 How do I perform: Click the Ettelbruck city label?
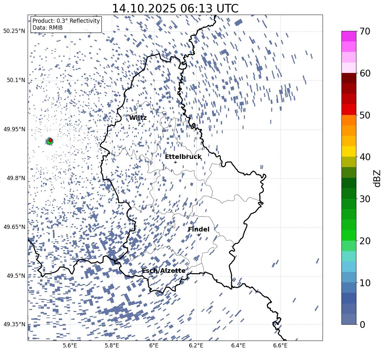pyautogui.click(x=183, y=157)
